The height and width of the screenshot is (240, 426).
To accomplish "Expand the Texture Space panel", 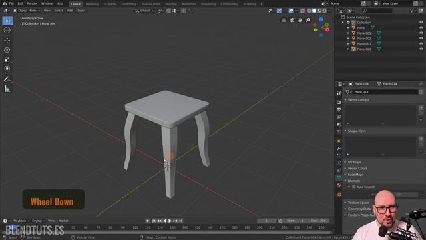I will pyautogui.click(x=358, y=203).
